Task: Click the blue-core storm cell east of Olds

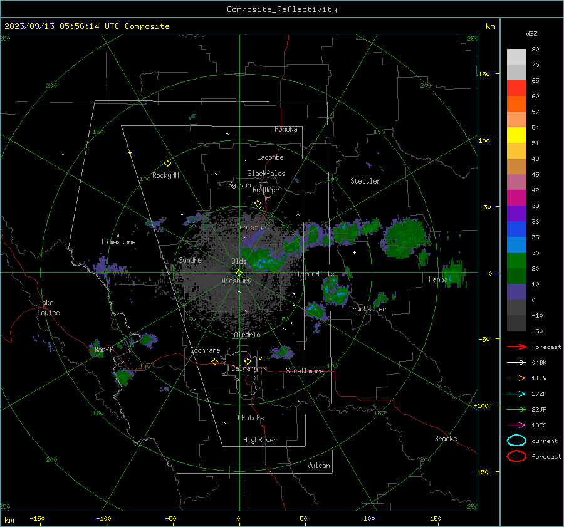Action: click(266, 259)
